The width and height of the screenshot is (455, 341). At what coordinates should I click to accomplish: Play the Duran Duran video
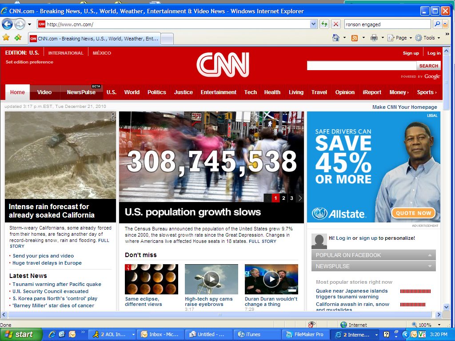coord(271,279)
